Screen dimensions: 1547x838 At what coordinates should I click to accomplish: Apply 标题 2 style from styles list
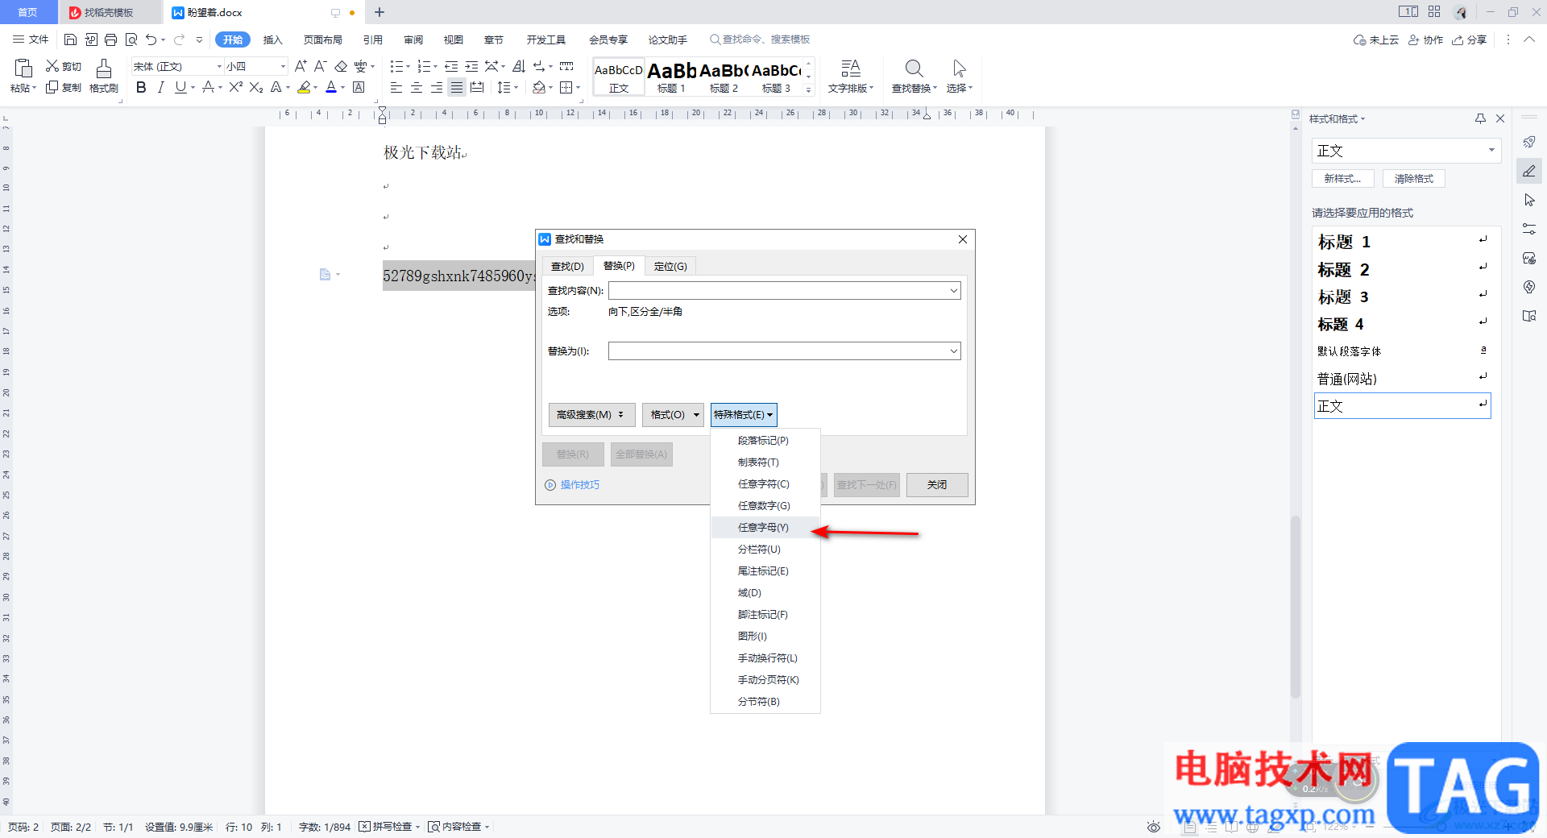[1402, 270]
